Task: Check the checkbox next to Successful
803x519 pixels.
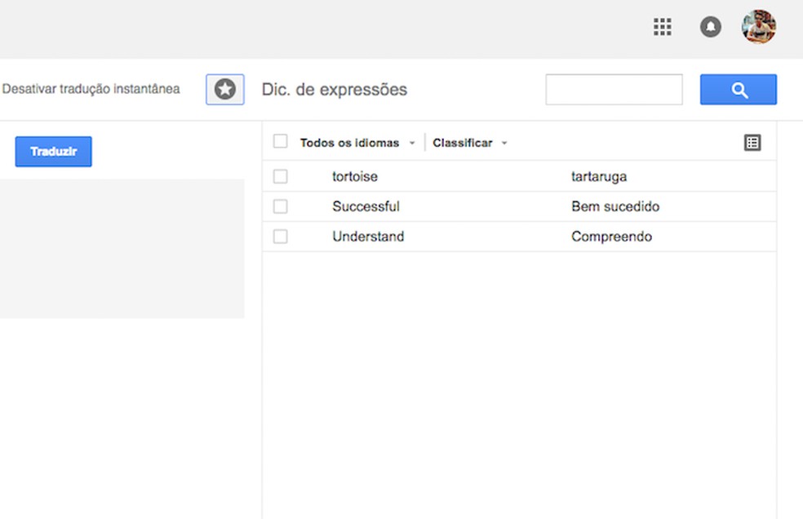Action: pyautogui.click(x=281, y=206)
